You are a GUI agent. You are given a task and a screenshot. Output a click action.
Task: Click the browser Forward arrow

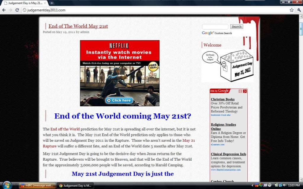[x=11, y=10]
